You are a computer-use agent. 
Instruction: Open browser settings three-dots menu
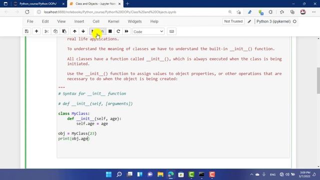[x=314, y=12]
